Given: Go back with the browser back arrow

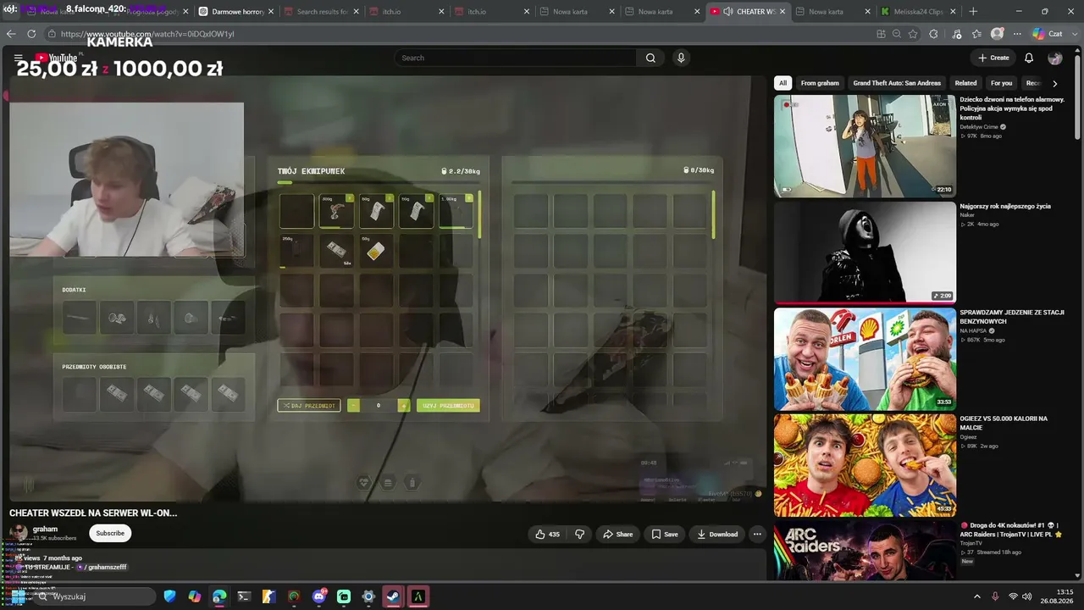Looking at the screenshot, I should point(11,34).
